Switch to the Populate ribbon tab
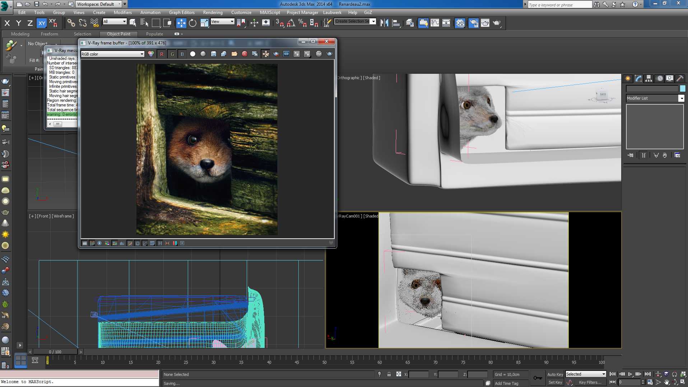 [x=154, y=34]
